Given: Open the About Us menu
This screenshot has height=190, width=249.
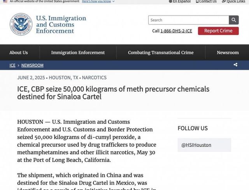Looking at the screenshot, I should click(19, 52).
